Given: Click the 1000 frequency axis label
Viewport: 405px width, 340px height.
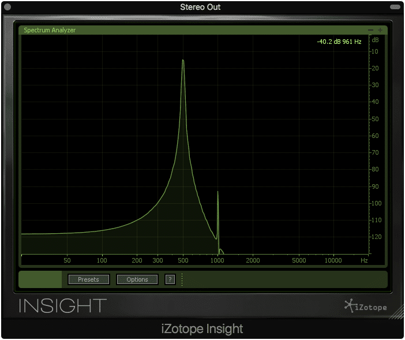Looking at the screenshot, I should point(217,260).
